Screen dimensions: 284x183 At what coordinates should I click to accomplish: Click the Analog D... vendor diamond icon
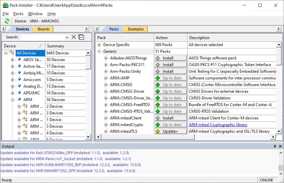tap(19, 86)
